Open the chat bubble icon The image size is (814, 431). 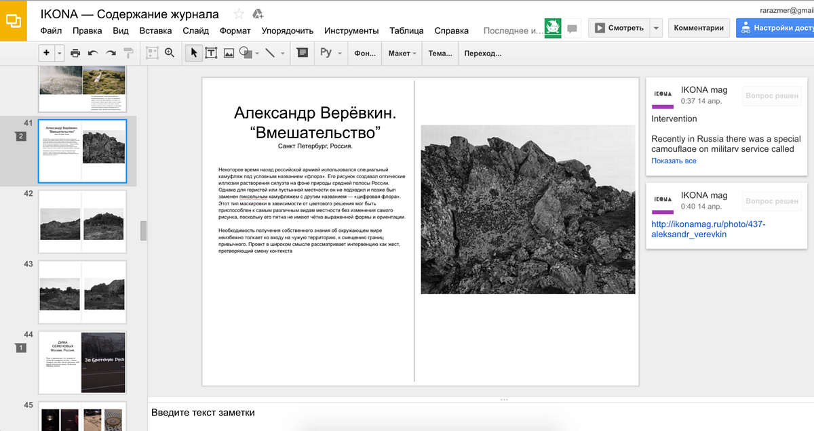573,28
